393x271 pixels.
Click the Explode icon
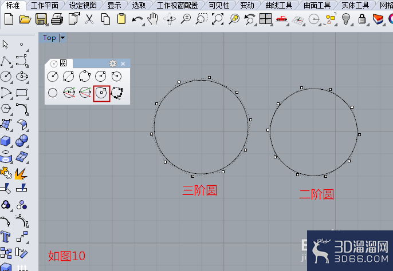[x=21, y=173]
